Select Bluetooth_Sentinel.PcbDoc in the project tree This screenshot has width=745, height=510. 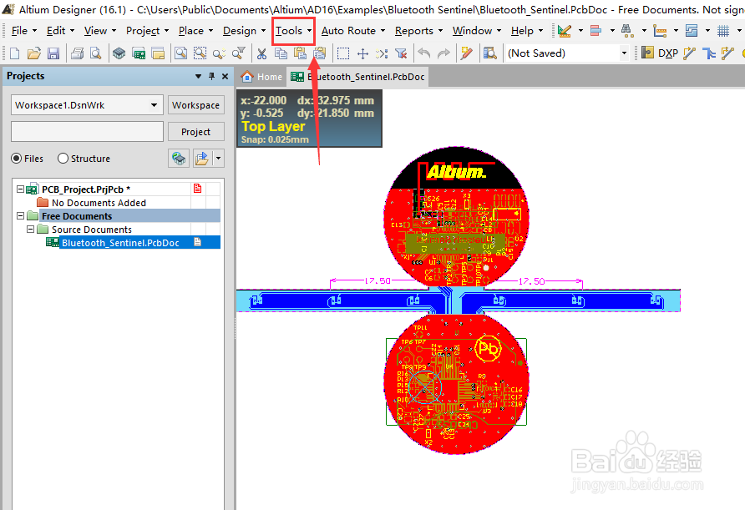click(119, 243)
